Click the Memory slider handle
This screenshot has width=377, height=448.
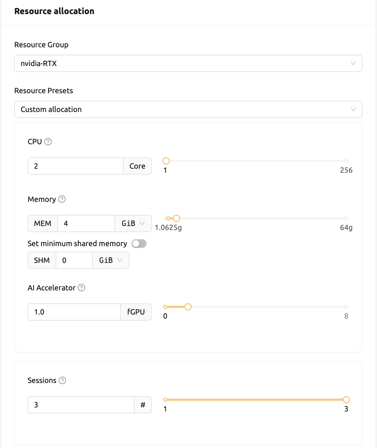pos(176,218)
